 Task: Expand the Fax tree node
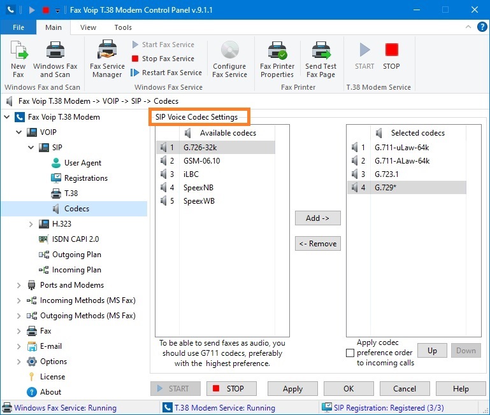click(18, 331)
